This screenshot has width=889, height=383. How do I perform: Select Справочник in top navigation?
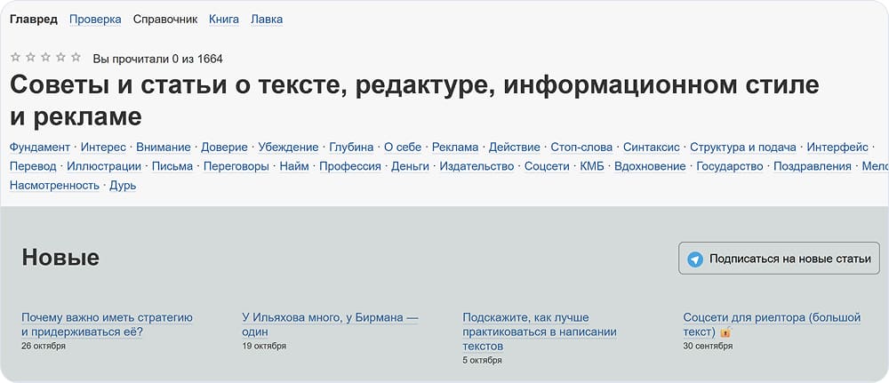click(165, 20)
